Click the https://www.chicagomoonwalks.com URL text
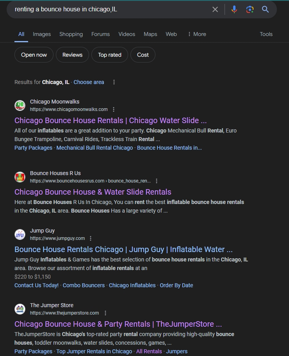Screen dimensions: 289x356 (x=69, y=109)
